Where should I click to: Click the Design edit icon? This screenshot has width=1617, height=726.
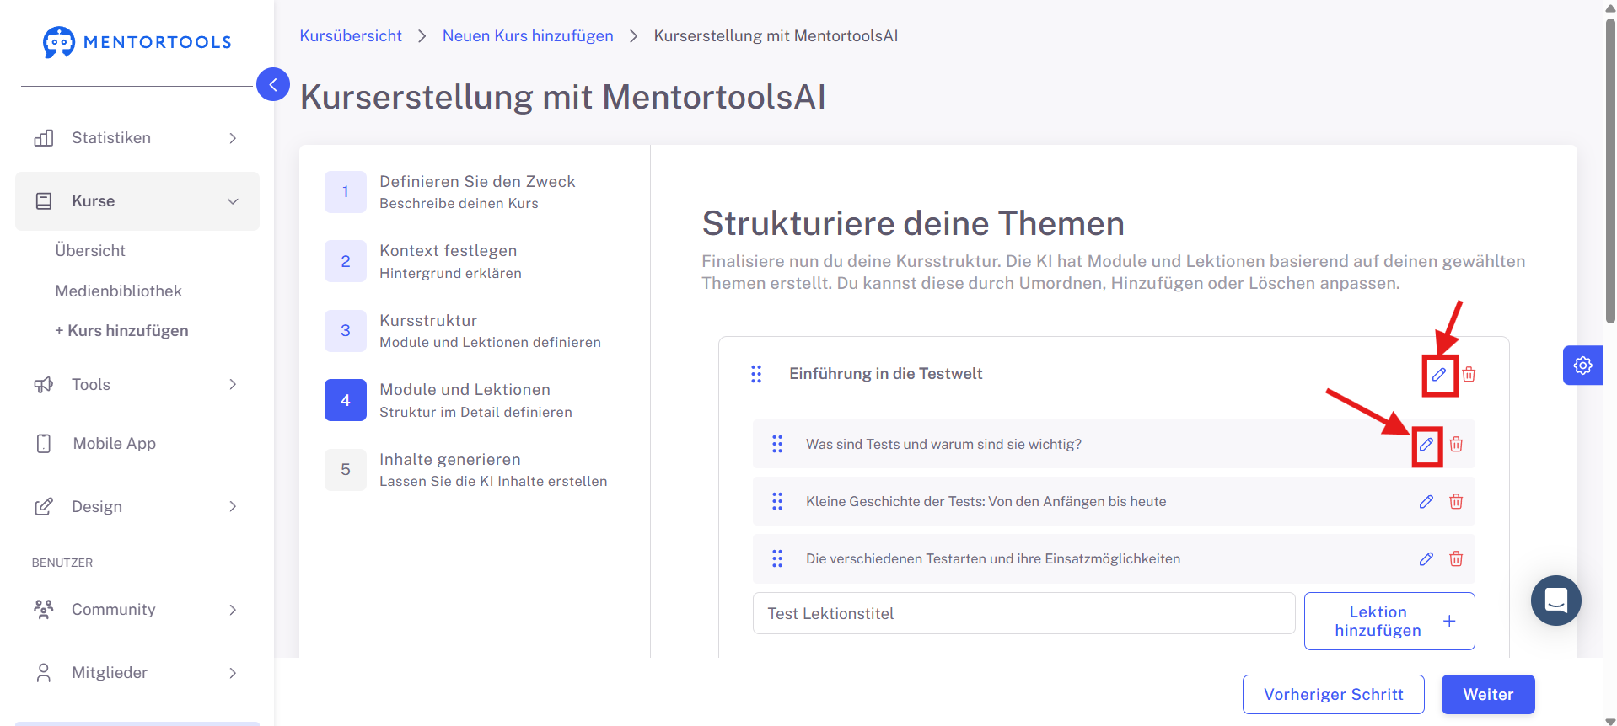[x=44, y=507]
